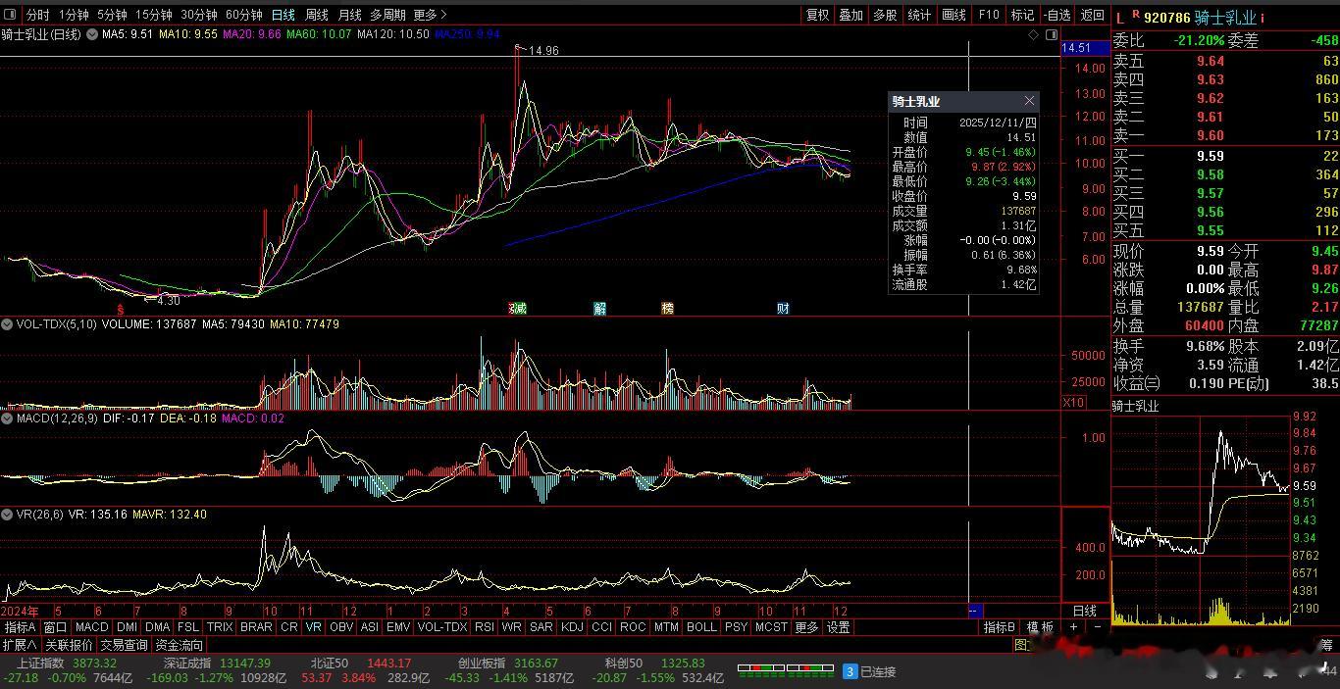Expand 更多 indicators in bottom bar
This screenshot has height=689, width=1340.
(806, 627)
